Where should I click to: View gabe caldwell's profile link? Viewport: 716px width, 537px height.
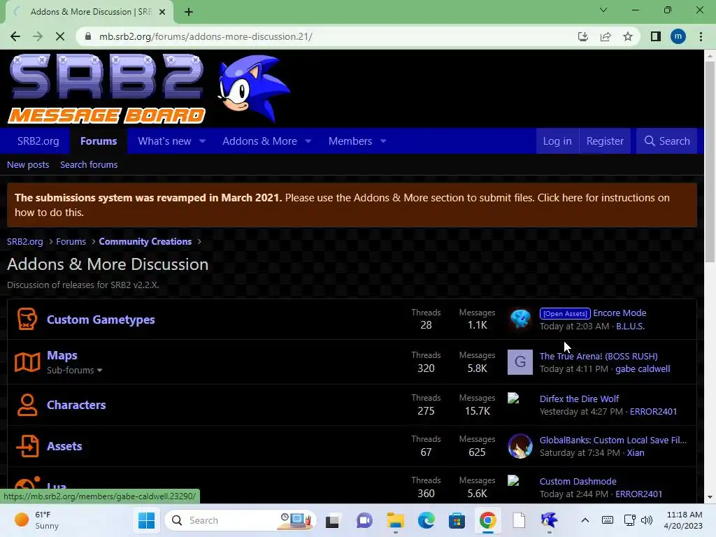tap(643, 369)
